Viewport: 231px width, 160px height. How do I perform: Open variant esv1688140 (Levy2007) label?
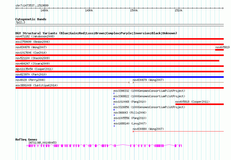coord(130,123)
